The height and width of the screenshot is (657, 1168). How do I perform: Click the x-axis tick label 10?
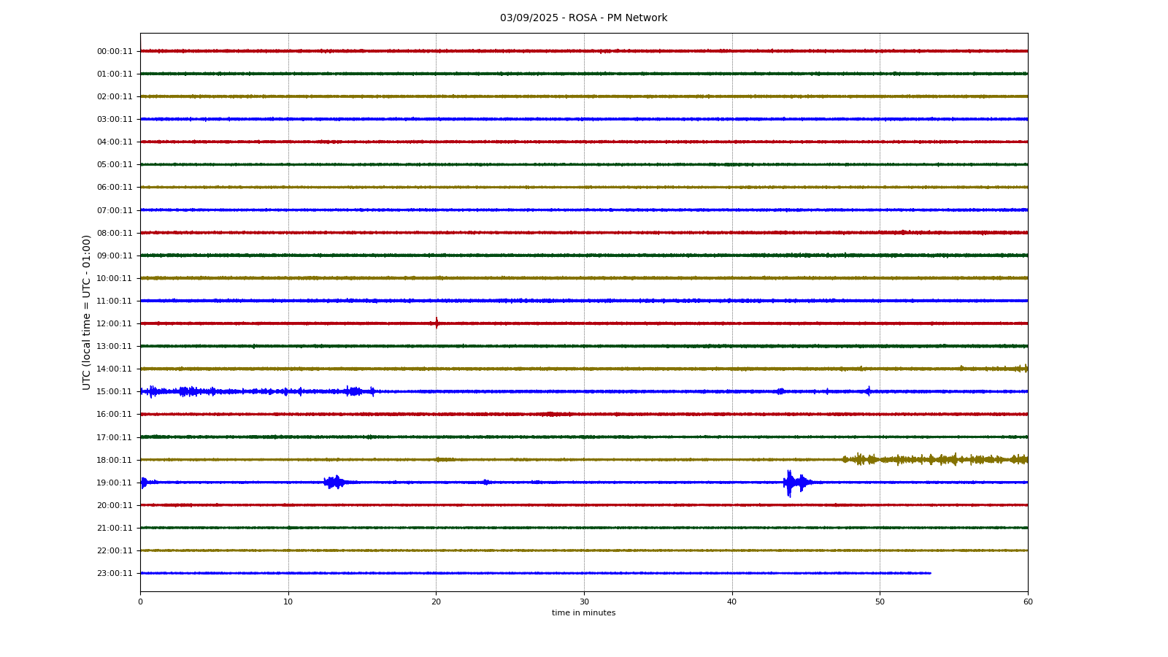click(x=288, y=602)
